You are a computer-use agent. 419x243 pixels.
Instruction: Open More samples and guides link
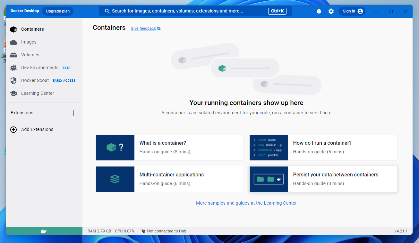pos(246,203)
